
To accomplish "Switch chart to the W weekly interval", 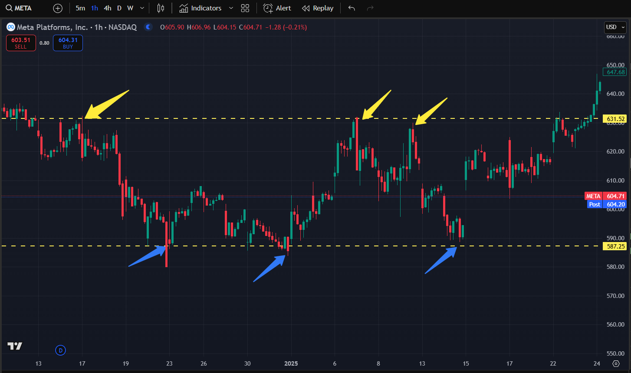I will [x=130, y=8].
